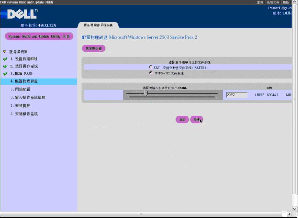Go to step 7. 安装摘要
The height and width of the screenshot is (218, 298).
click(20, 106)
